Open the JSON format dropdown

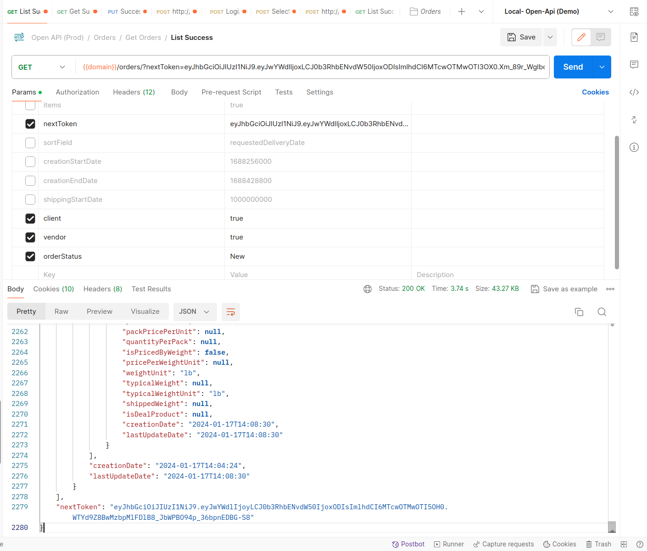click(194, 312)
